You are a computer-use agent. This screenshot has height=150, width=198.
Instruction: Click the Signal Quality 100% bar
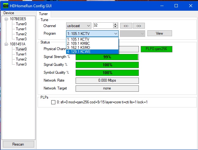(x=107, y=65)
